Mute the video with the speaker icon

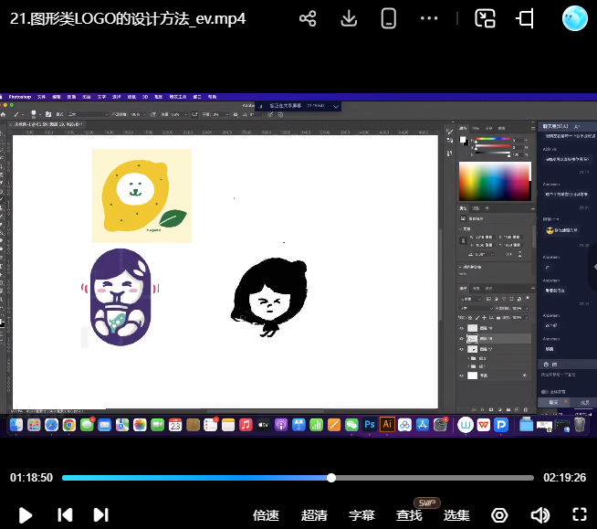(x=539, y=515)
